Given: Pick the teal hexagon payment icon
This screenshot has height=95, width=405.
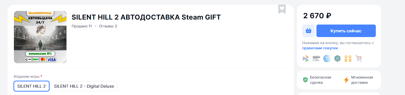Looking at the screenshot, I should pyautogui.click(x=337, y=58).
